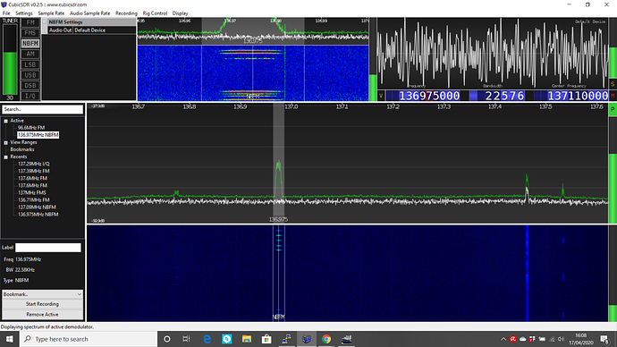Image resolution: width=617 pixels, height=347 pixels.
Task: Select the Bookmarks tree entry
Action: pos(22,149)
